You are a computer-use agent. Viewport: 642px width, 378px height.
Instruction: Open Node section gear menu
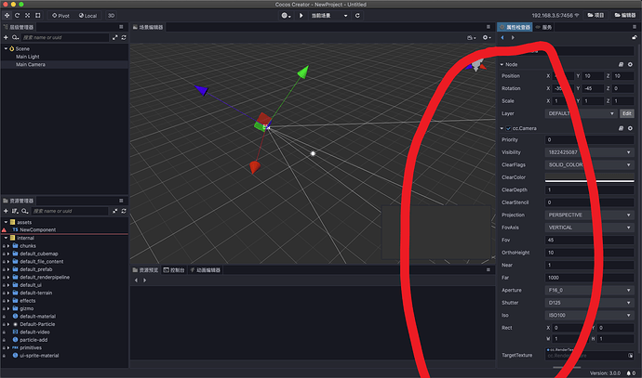point(630,64)
